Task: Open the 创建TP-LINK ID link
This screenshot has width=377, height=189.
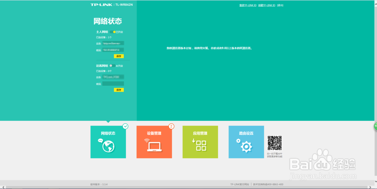Action: (267, 5)
